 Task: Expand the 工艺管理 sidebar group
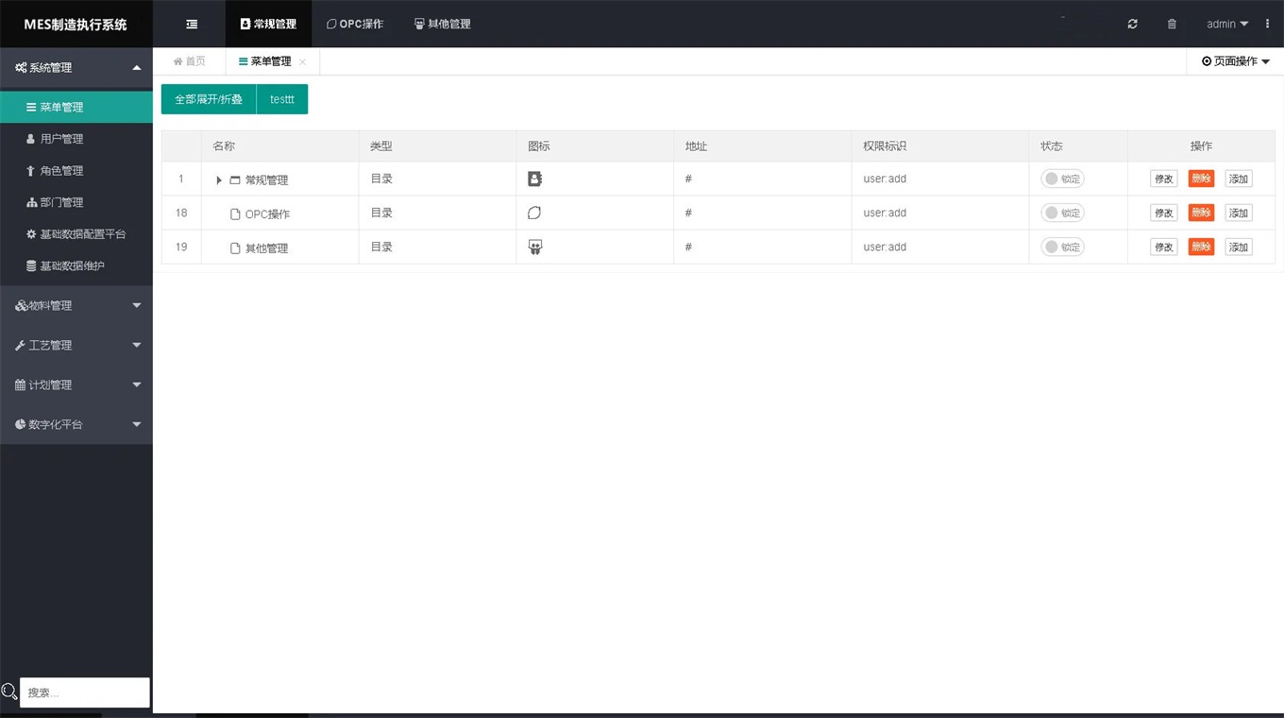click(x=76, y=346)
